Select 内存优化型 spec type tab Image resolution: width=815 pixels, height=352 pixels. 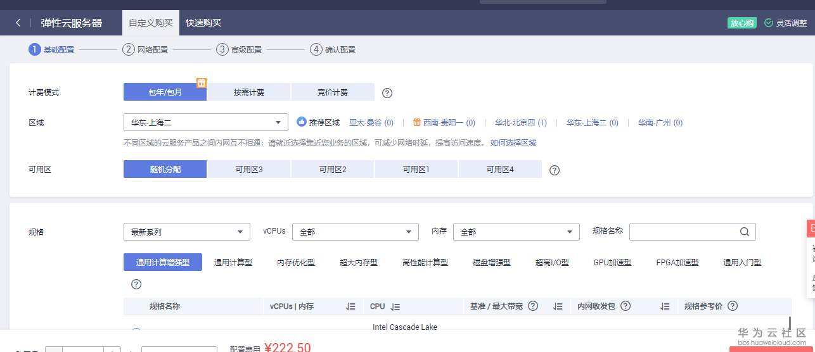click(296, 262)
